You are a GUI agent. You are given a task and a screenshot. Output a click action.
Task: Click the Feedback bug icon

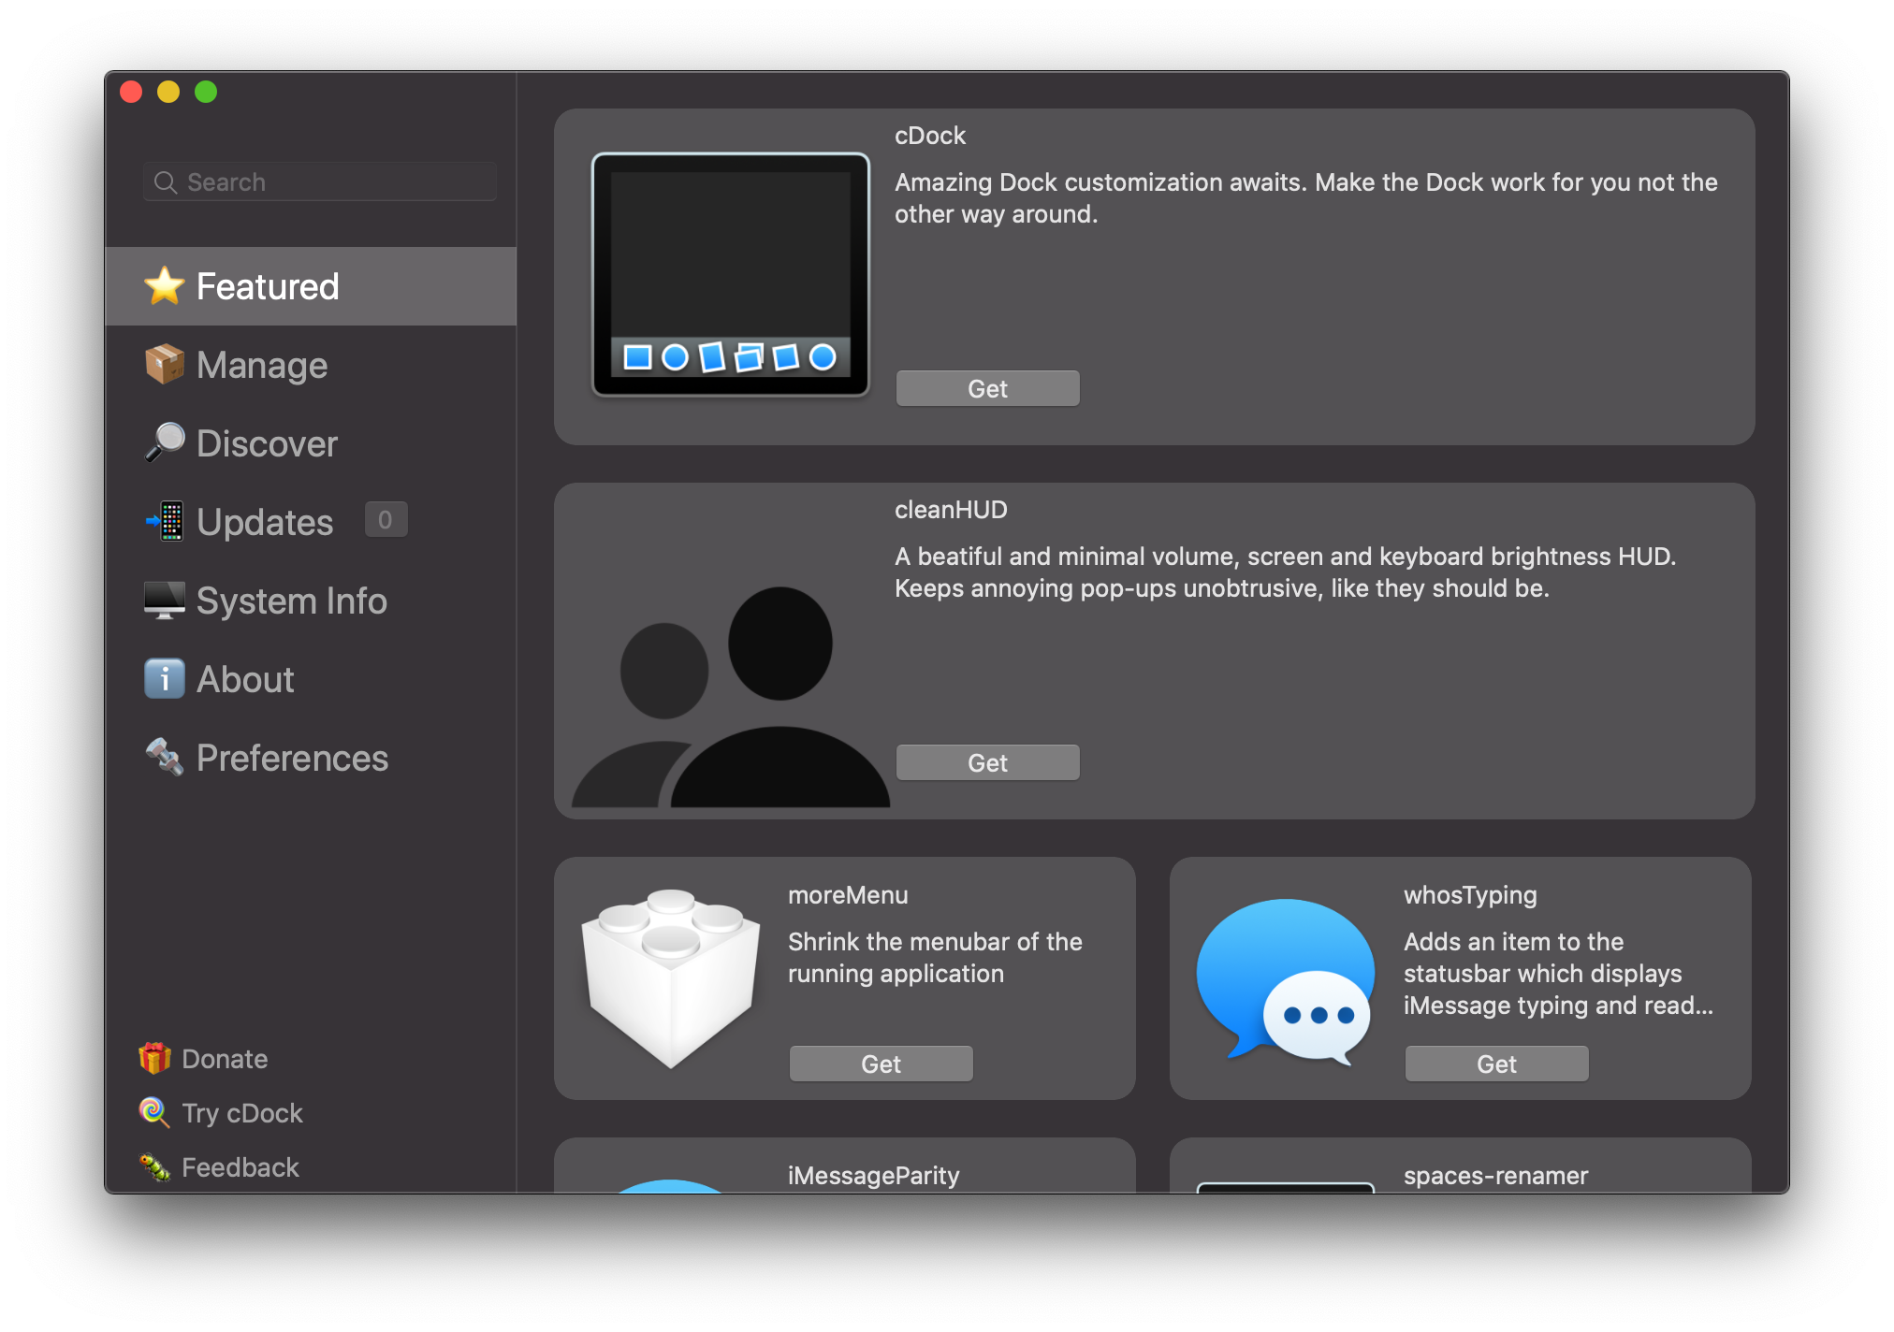[x=154, y=1167]
